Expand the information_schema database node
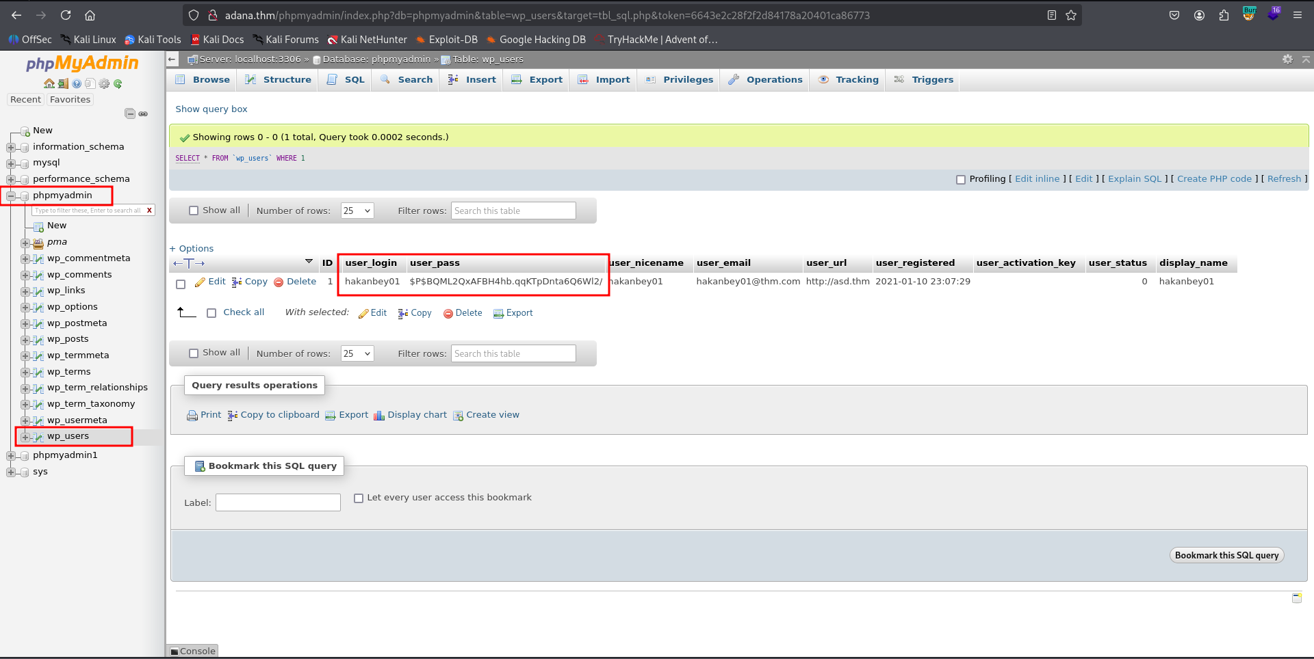This screenshot has height=659, width=1314. (11, 147)
